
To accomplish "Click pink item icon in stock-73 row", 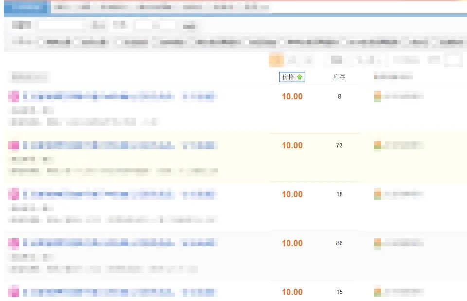I will 14,145.
